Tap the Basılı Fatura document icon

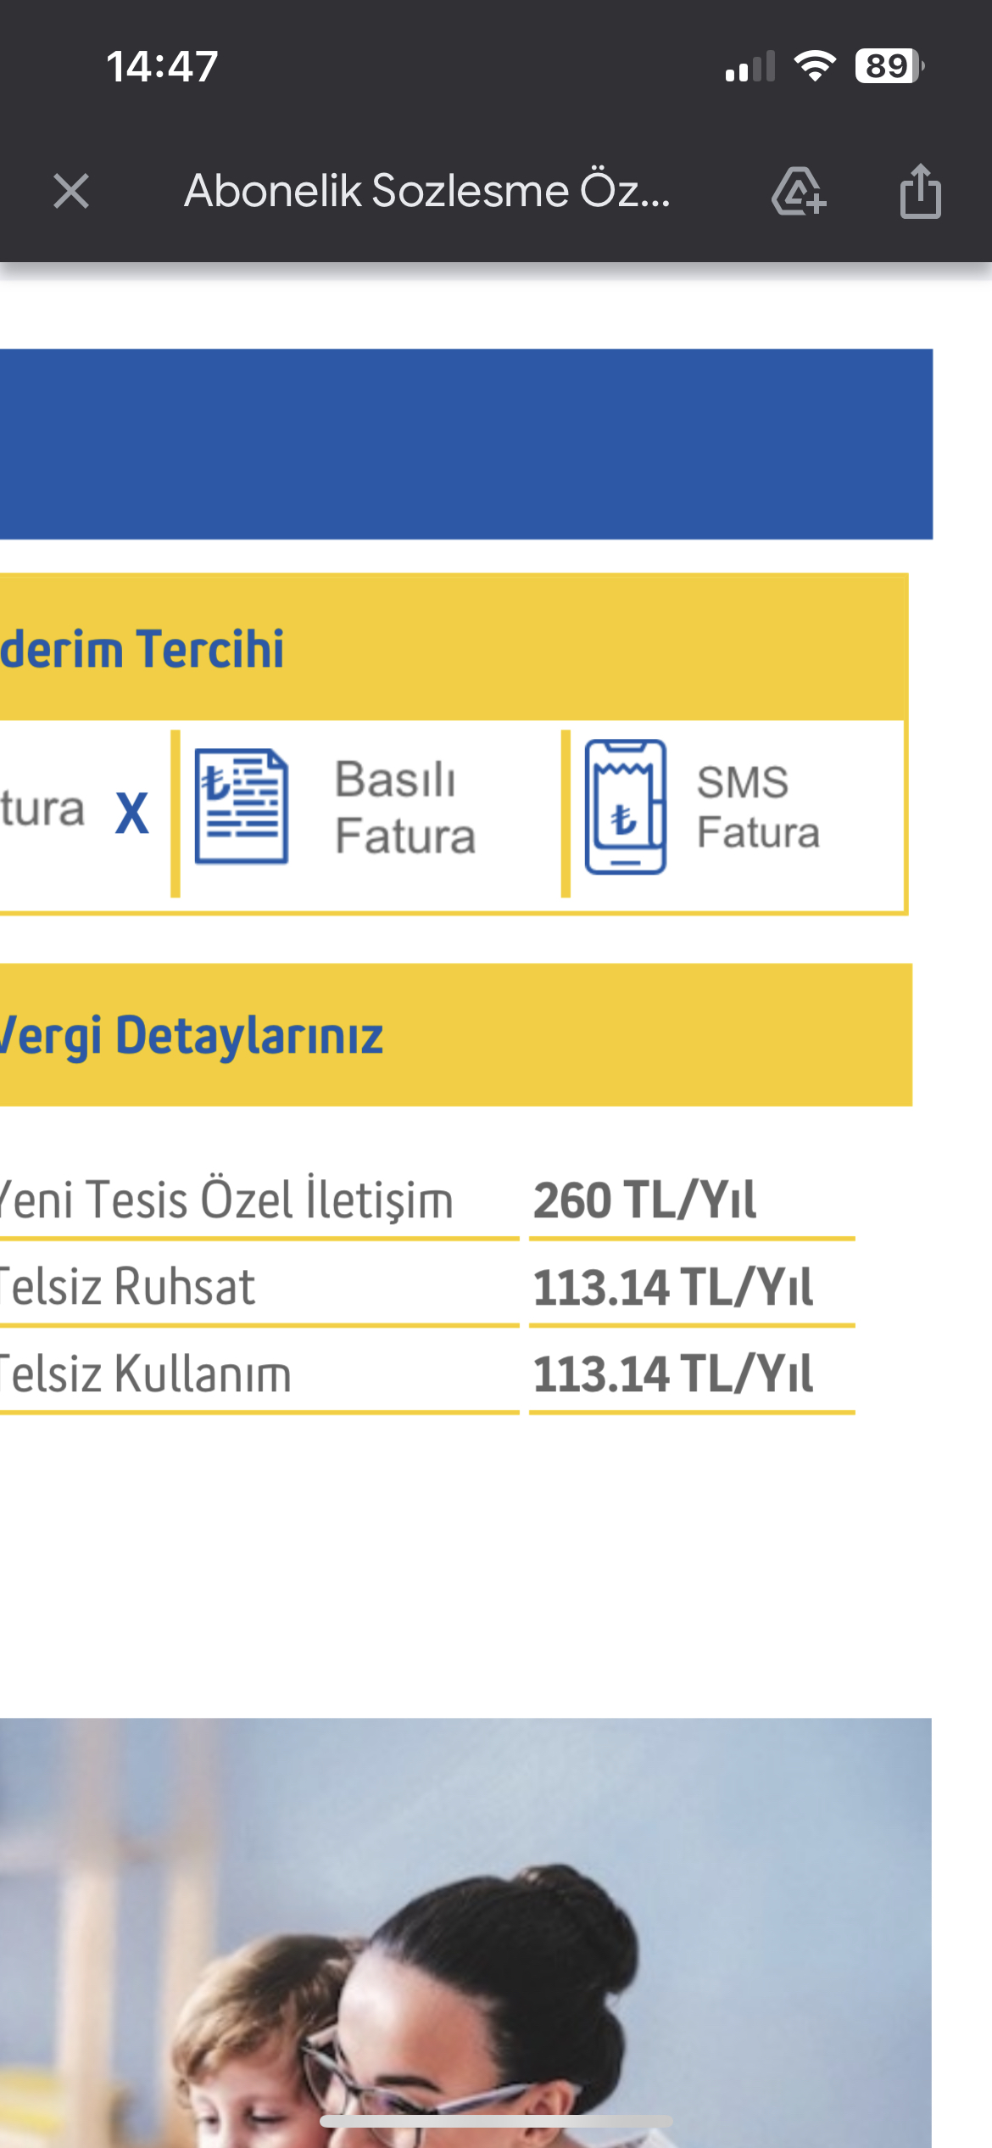point(242,806)
